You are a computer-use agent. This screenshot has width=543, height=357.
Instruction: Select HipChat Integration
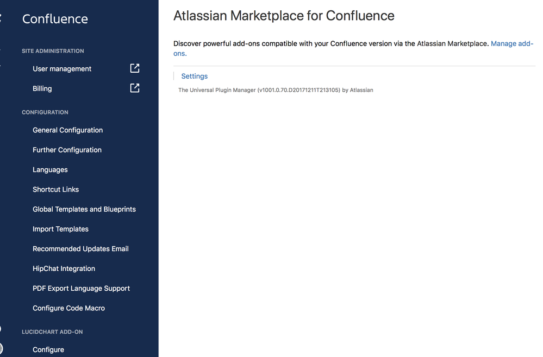[64, 269]
